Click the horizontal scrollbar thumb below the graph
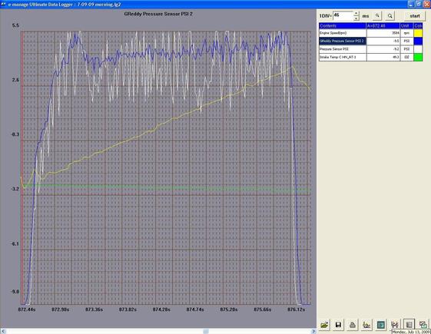Image resolution: width=431 pixels, height=334 pixels. [x=206, y=331]
